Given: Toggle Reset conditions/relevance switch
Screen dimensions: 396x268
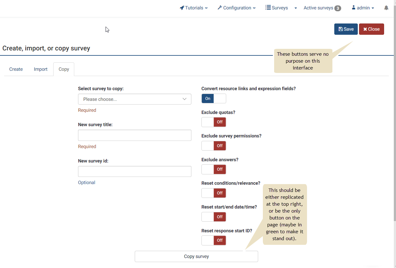Looking at the screenshot, I should coord(214,193).
